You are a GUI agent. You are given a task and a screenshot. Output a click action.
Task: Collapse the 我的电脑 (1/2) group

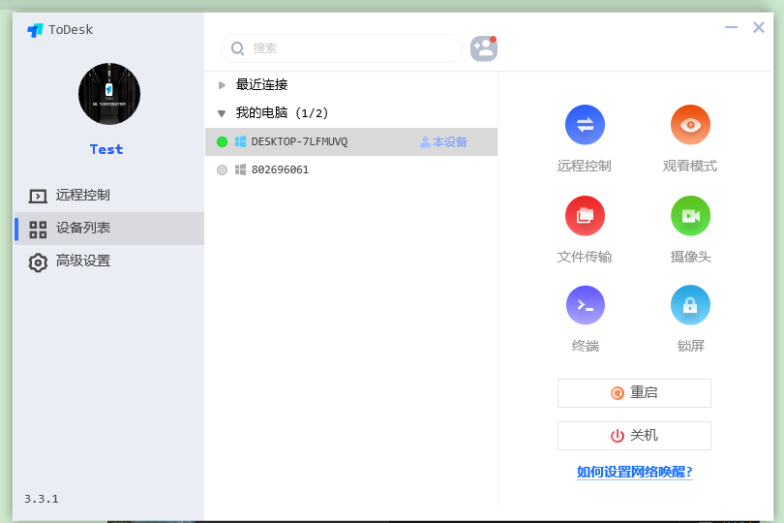(222, 113)
